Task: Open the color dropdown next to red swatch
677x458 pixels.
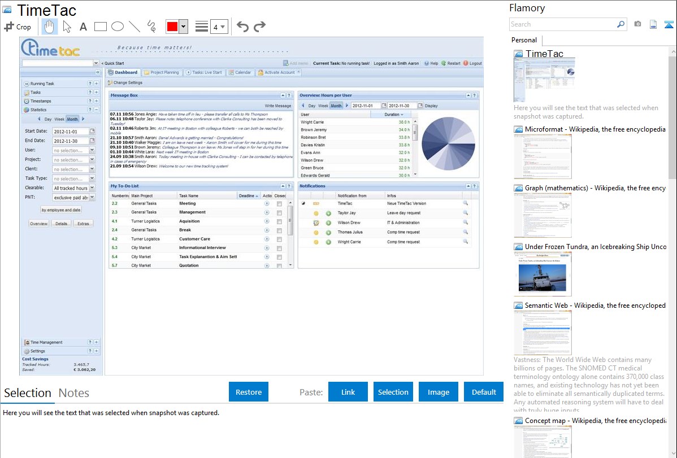Action: (183, 27)
